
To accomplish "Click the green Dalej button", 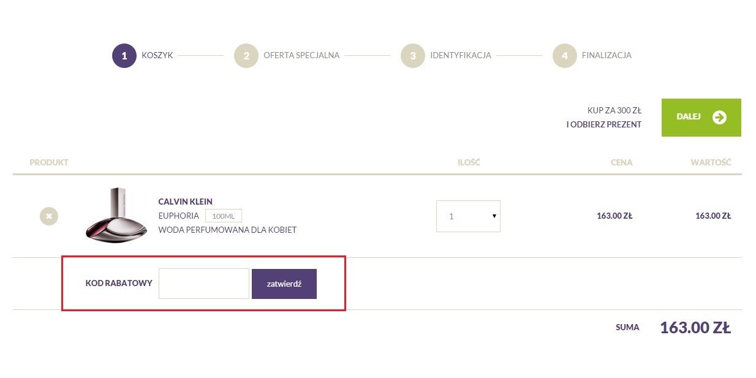I will pyautogui.click(x=701, y=118).
